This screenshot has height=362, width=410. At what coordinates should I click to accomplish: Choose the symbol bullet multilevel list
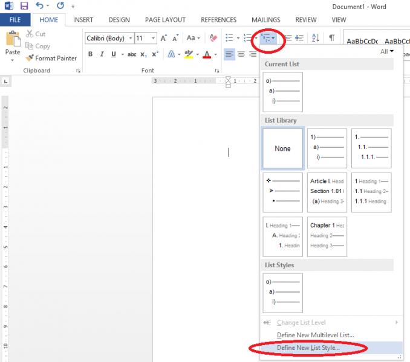point(282,192)
